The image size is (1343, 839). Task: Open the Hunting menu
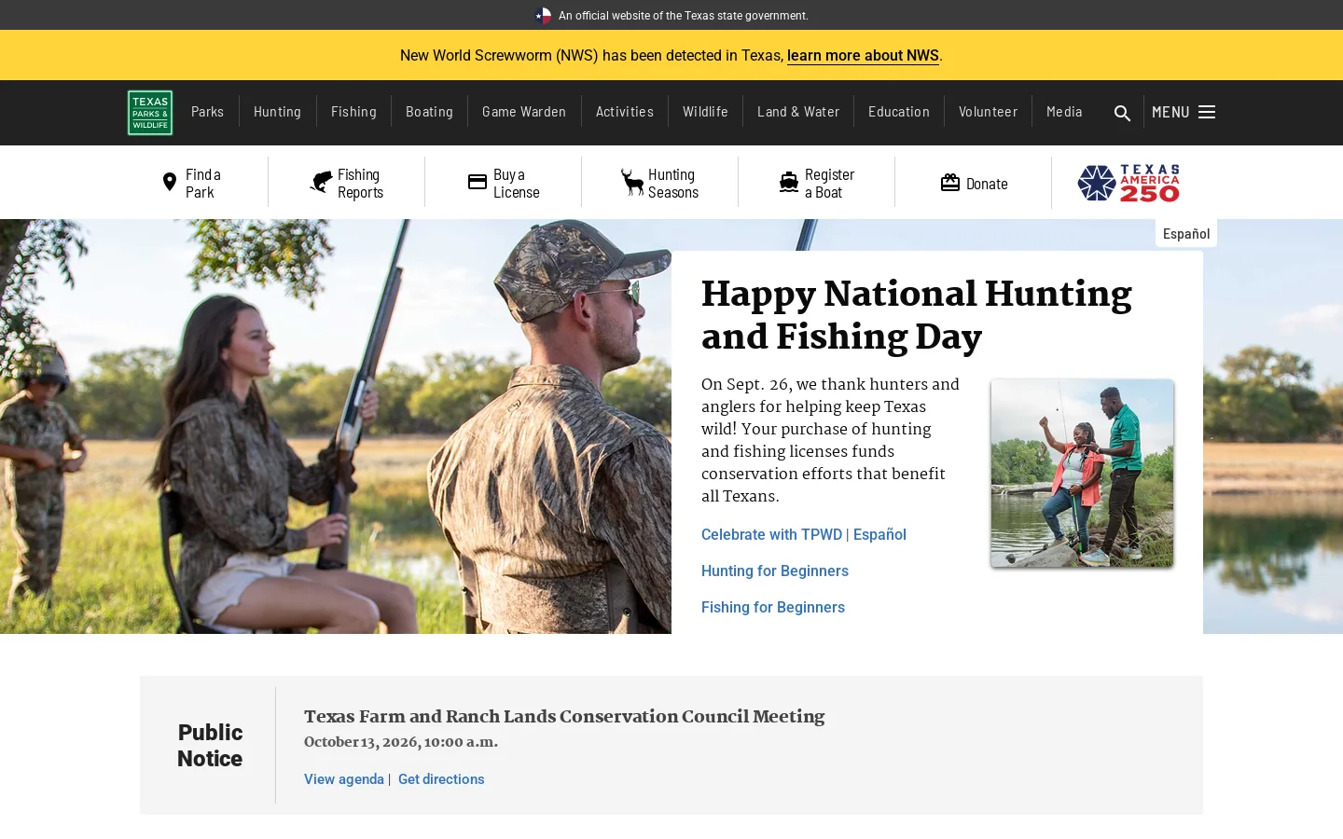277,112
